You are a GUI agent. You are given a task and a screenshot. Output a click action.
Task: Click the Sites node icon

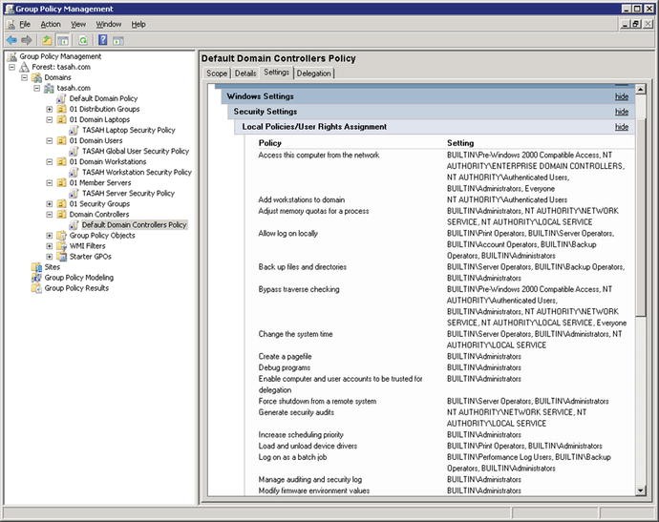pos(37,266)
